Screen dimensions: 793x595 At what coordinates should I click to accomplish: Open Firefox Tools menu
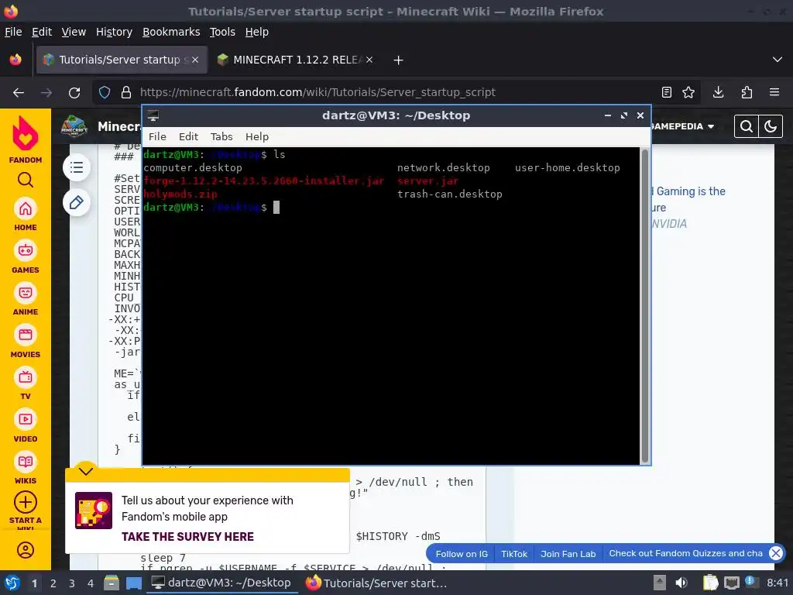[222, 32]
